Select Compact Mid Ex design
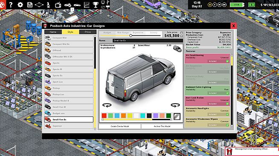The height and width of the screenshot is (156, 279). pos(69,44)
